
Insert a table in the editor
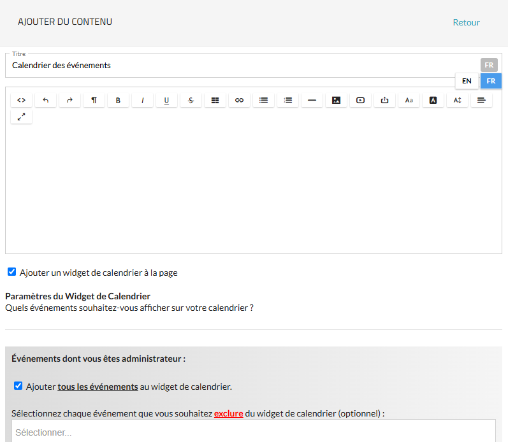215,100
